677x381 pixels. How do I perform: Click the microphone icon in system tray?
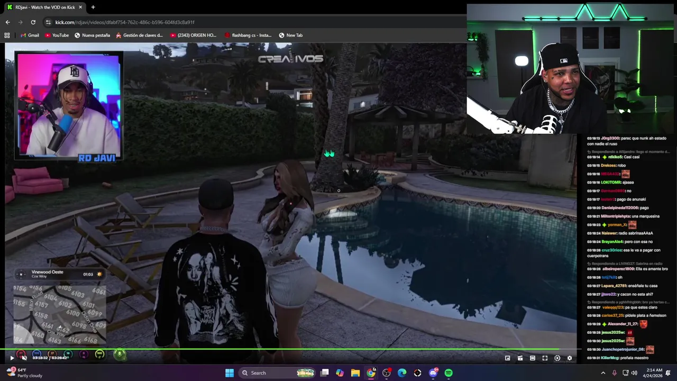tap(615, 373)
